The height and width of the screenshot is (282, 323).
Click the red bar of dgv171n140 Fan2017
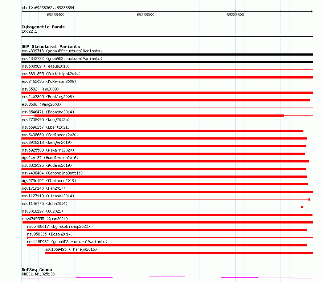point(167,192)
